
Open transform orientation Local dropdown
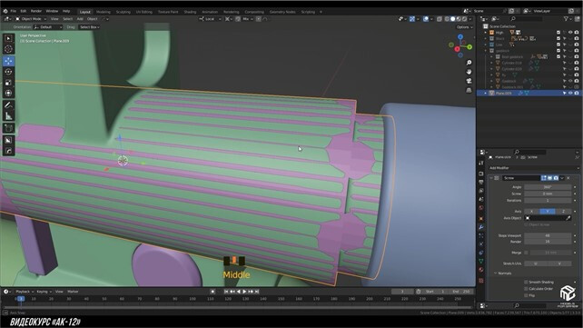210,19
